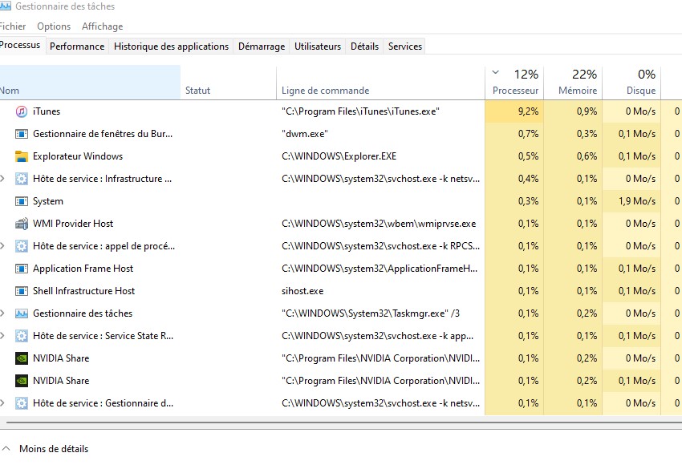Image resolution: width=682 pixels, height=465 pixels.
Task: Sort by Ligne de commande column header
Action: coord(380,83)
